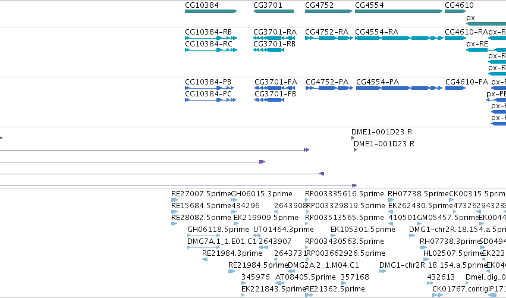Select EST RE21362.5prime
The height and width of the screenshot is (298, 506).
point(335,289)
